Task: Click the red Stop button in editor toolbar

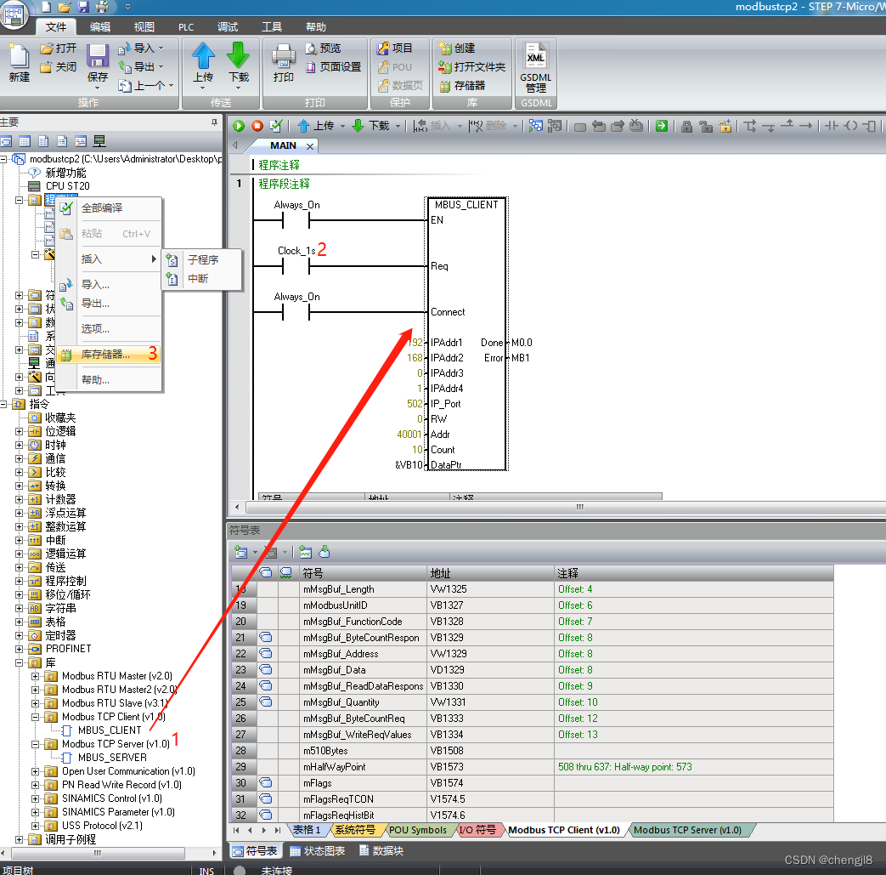Action: pyautogui.click(x=257, y=126)
